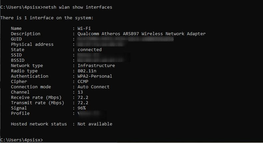Click the 'Auto Connect' connection mode value

click(x=93, y=87)
